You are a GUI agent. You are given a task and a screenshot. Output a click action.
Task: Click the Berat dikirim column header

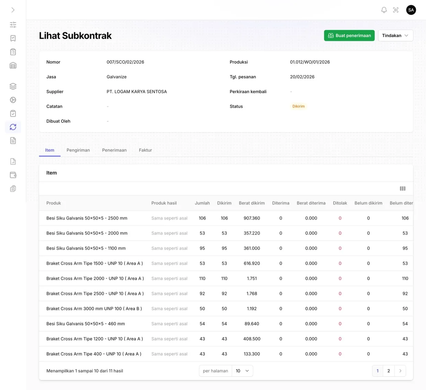[252, 203]
